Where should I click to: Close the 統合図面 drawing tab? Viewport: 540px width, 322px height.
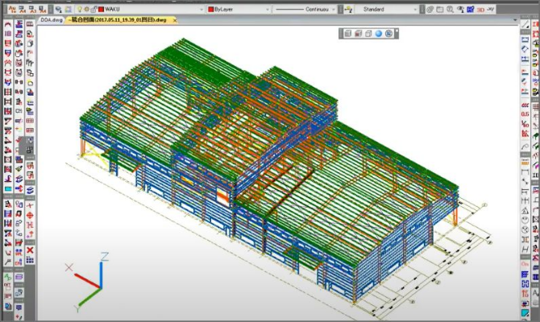(x=175, y=20)
